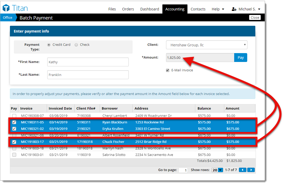Click the user account icon beside Michael S.
This screenshot has height=183, width=283.
[x=234, y=9]
